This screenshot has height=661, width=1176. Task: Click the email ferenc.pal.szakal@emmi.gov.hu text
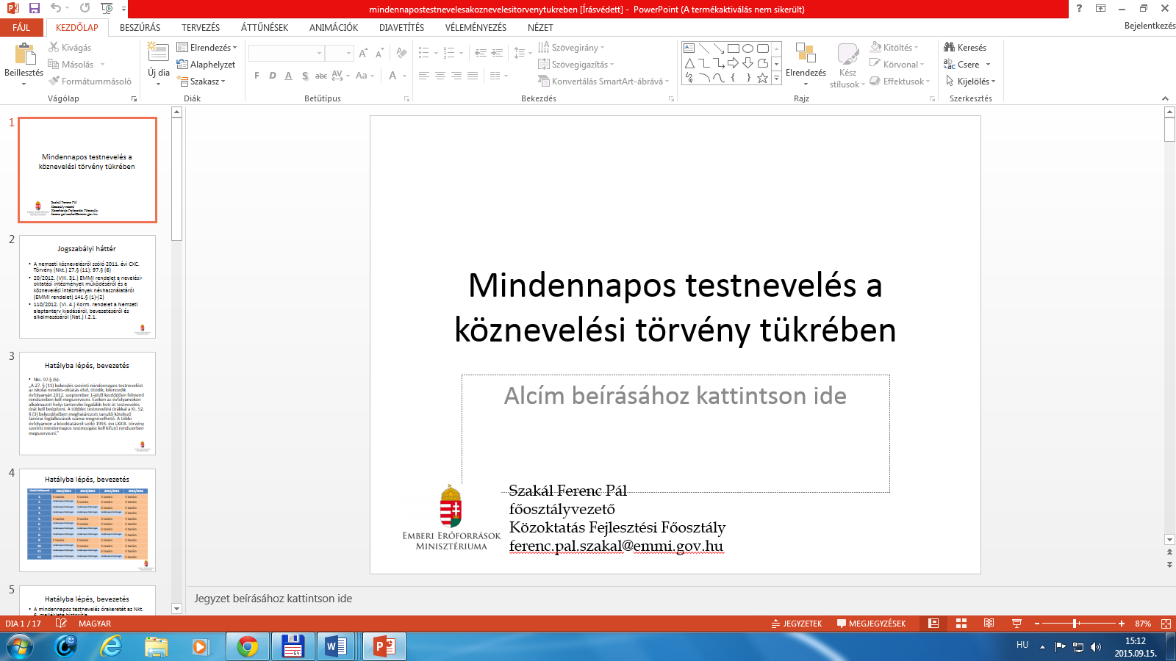[616, 546]
